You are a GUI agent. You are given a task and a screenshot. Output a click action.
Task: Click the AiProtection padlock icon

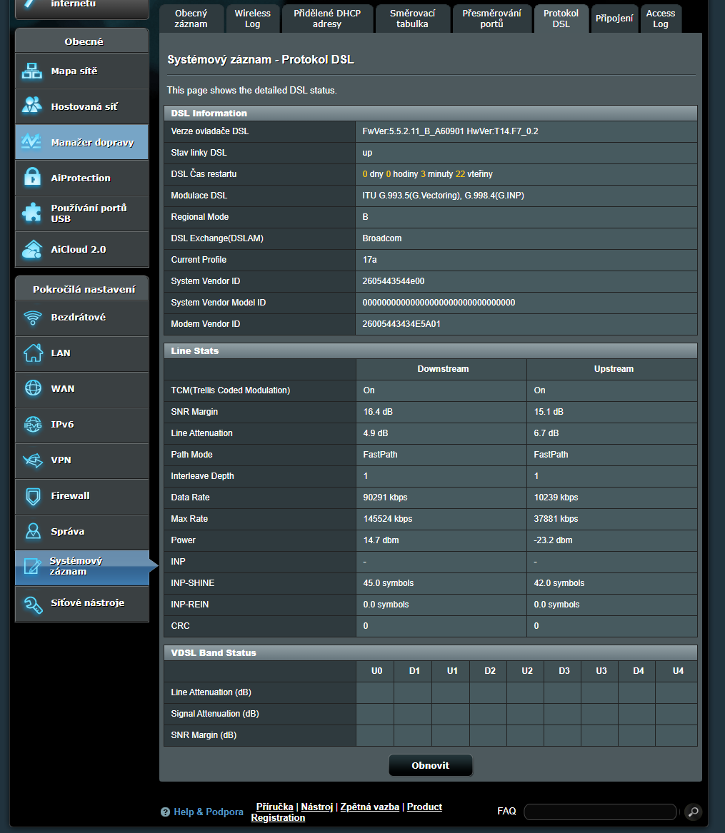point(33,178)
